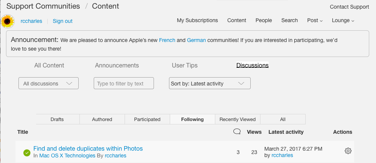
Task: Open the People page
Action: pyautogui.click(x=263, y=21)
